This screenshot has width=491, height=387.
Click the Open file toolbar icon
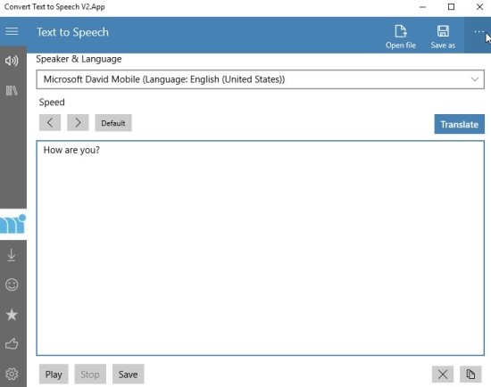(401, 37)
